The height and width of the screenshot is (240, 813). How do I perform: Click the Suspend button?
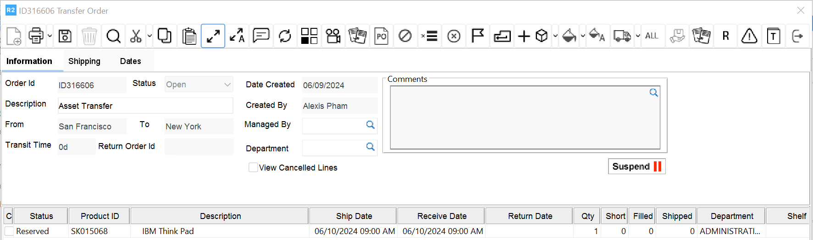[x=636, y=166]
